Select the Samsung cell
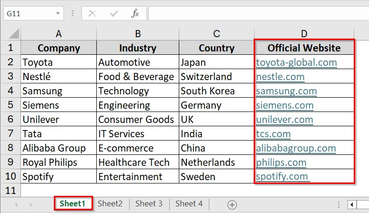369x213 pixels. pos(59,91)
